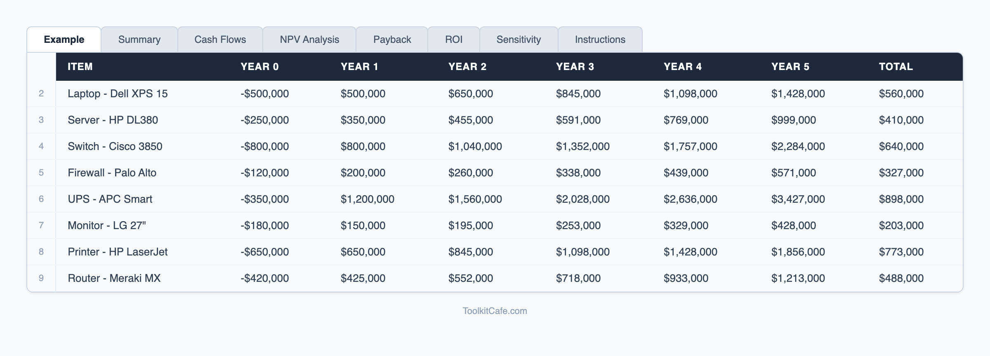This screenshot has height=356, width=990.
Task: Open the ROI tab
Action: click(453, 40)
